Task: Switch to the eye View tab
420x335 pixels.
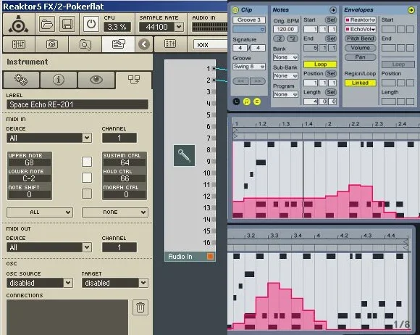Action: tap(96, 80)
